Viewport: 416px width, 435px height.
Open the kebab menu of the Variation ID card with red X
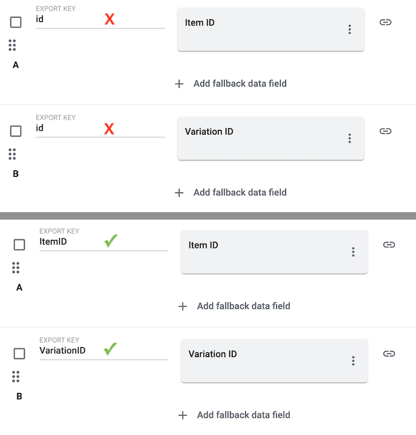(x=350, y=138)
